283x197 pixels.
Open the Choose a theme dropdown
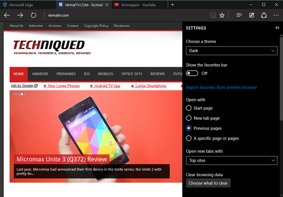tap(232, 51)
